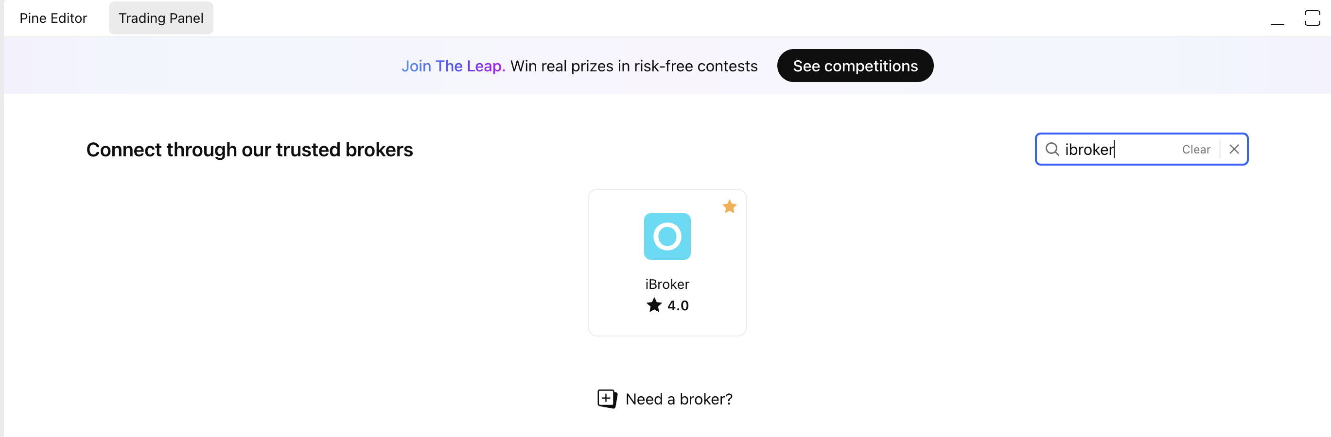Click the risk-free contests banner text
Screen dimensions: 1331x437
pos(633,66)
